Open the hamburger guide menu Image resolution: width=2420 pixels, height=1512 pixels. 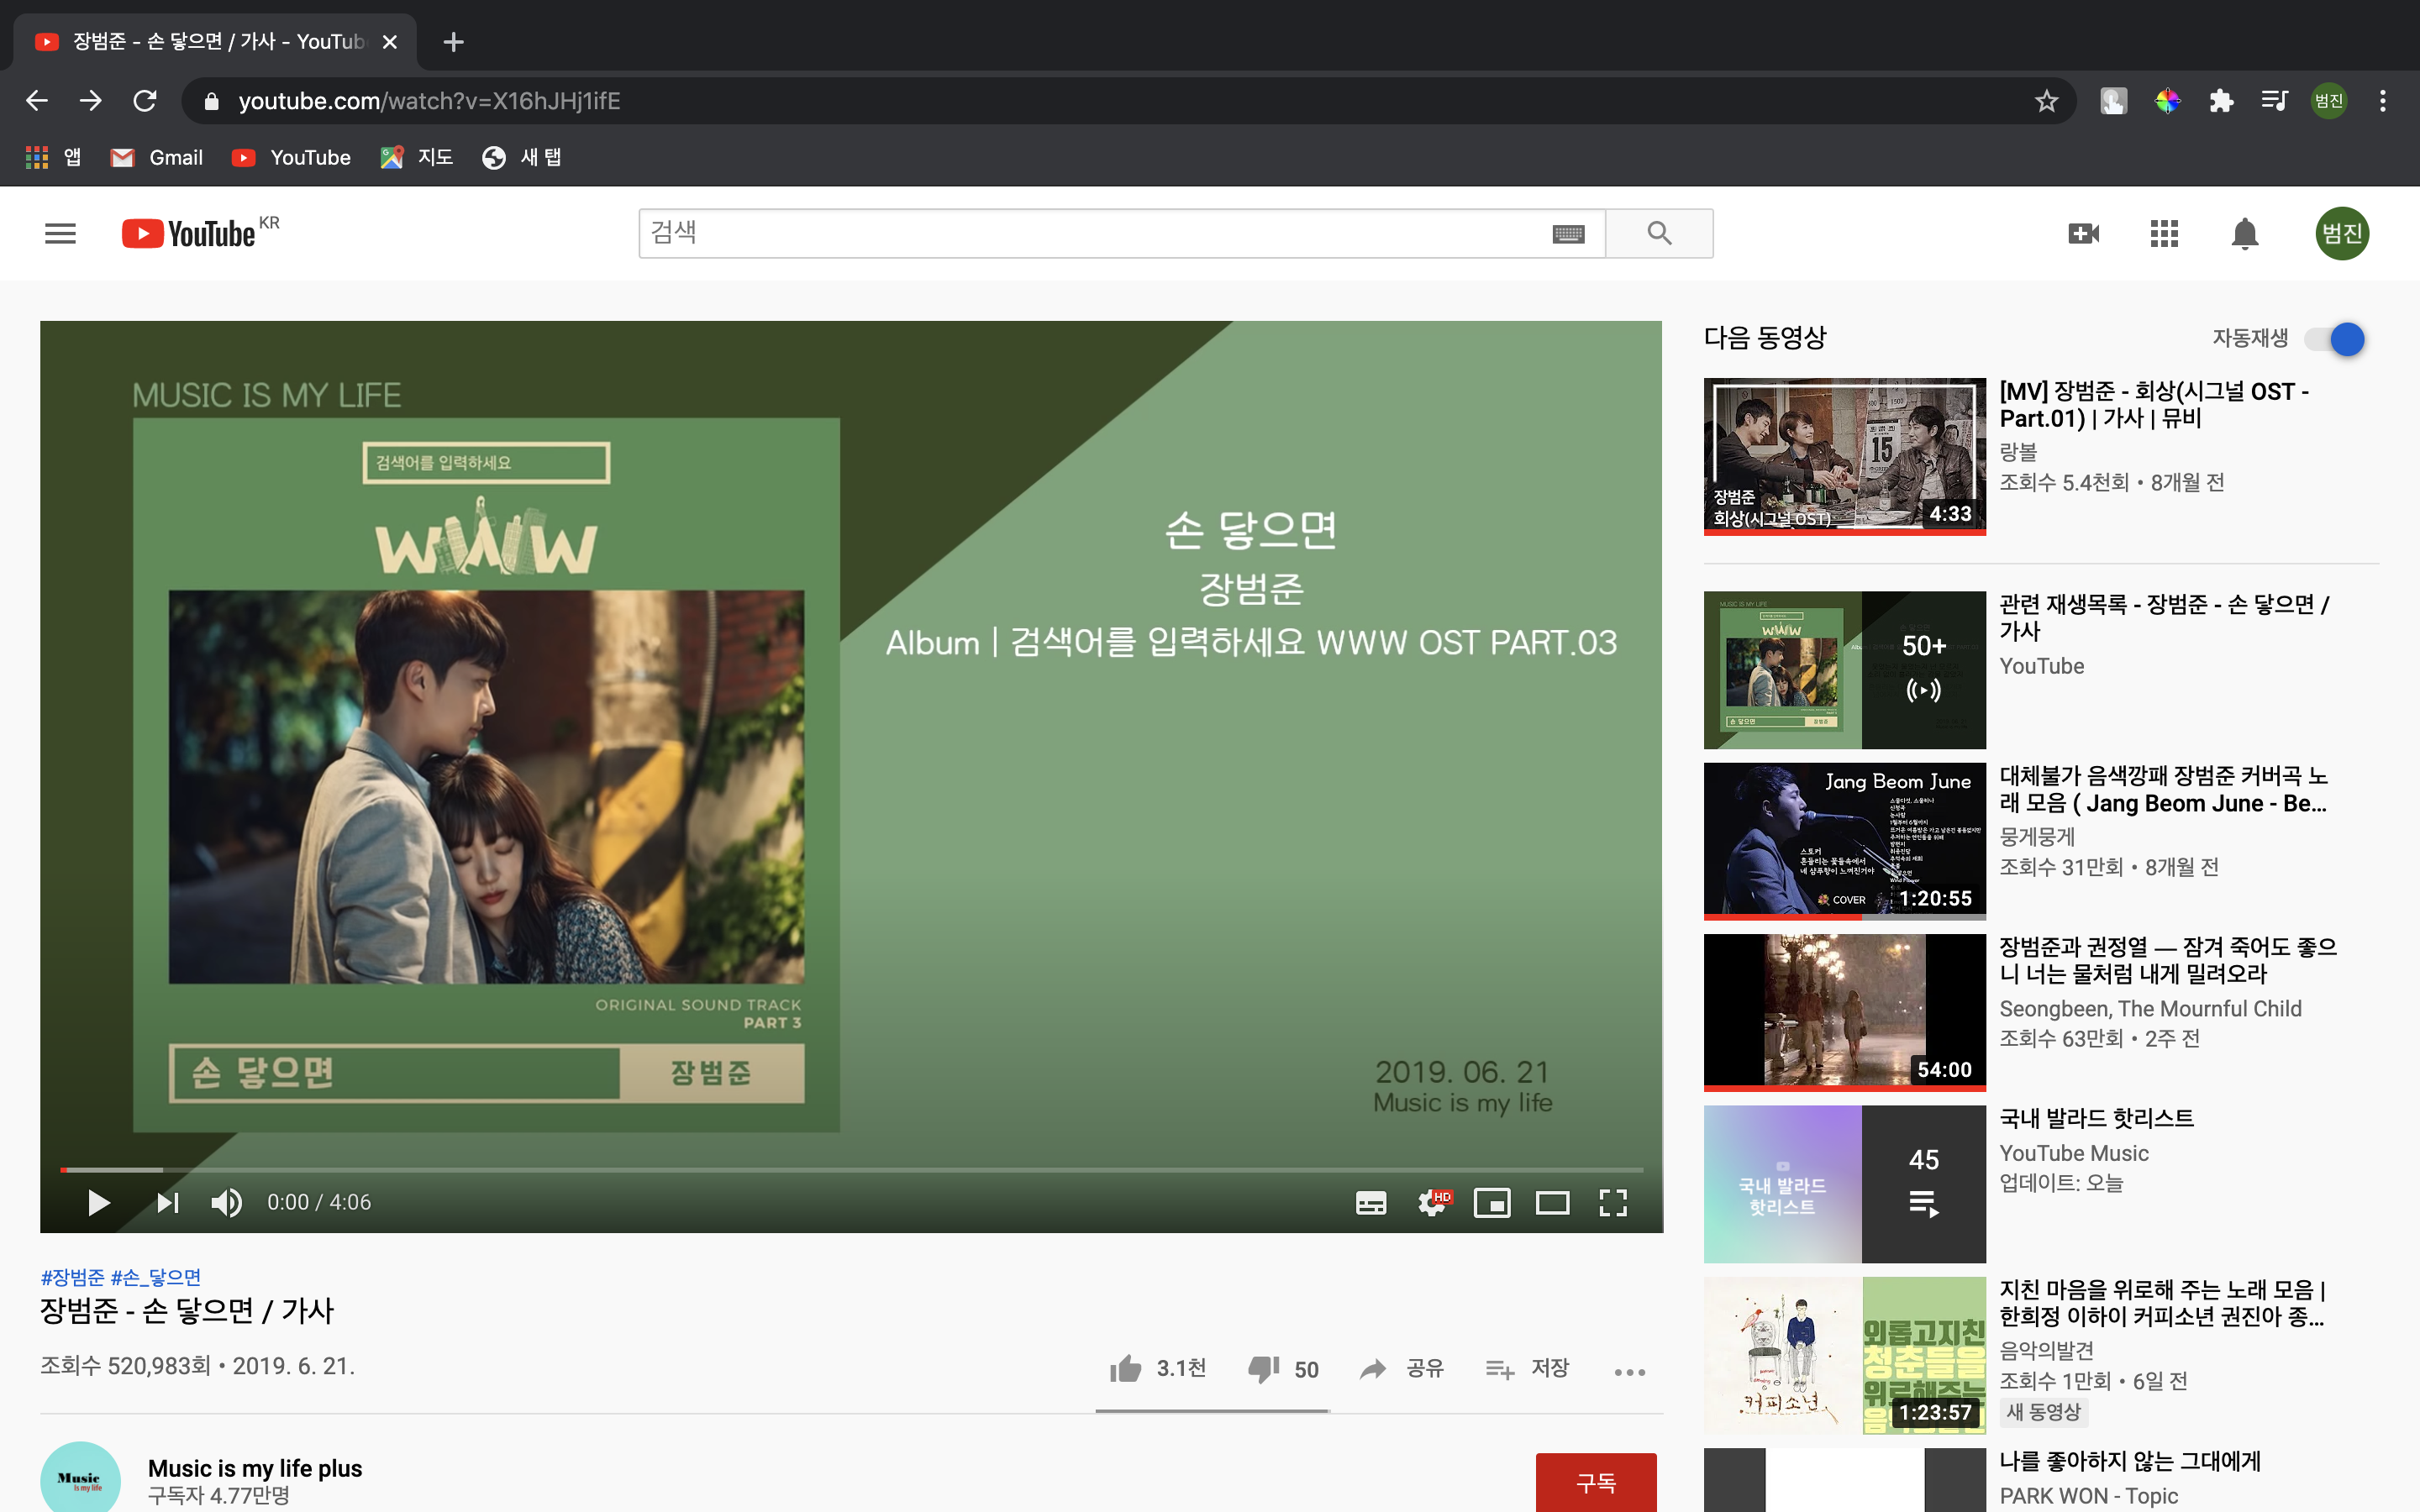(60, 234)
